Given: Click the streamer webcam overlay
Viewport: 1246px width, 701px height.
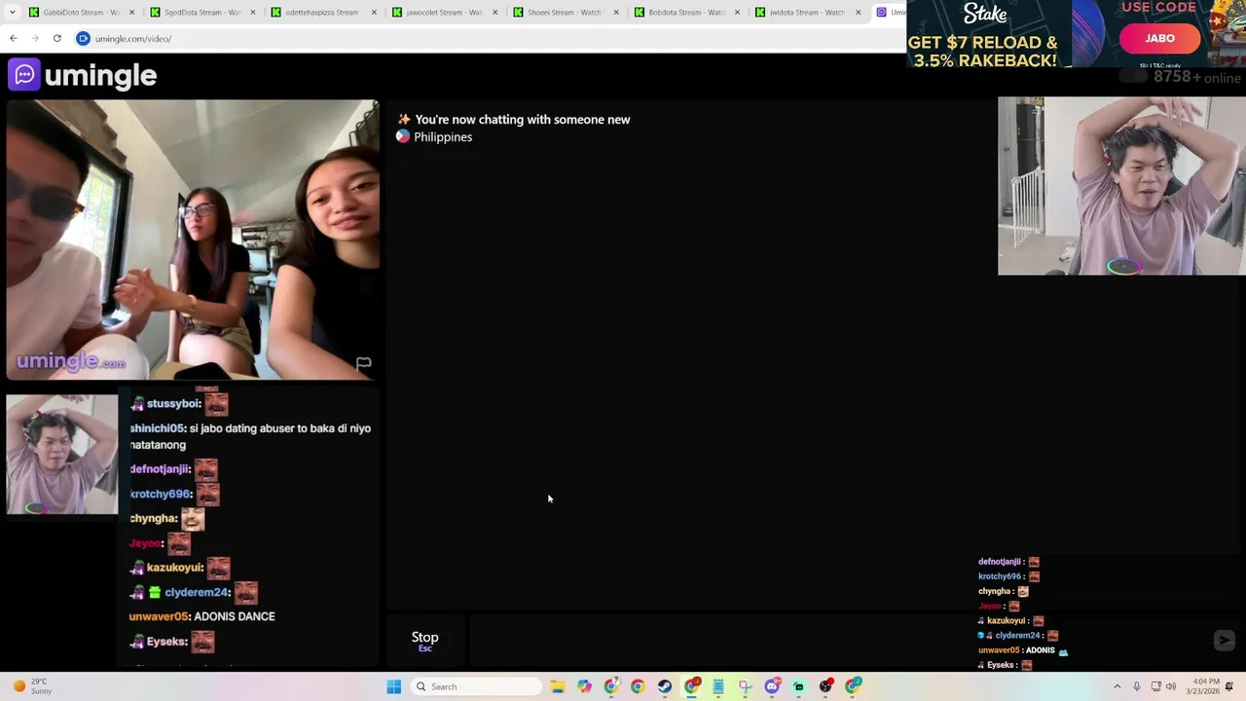Looking at the screenshot, I should coord(1121,186).
